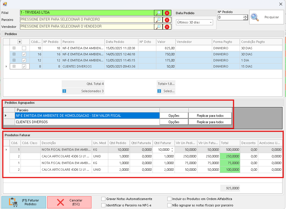The height and width of the screenshot is (209, 286).
Task: Sort Pedidos by Nº Pedido column header
Action: click(x=52, y=42)
